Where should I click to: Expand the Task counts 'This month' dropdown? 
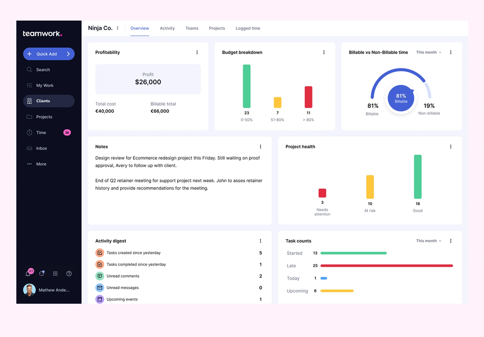click(428, 241)
